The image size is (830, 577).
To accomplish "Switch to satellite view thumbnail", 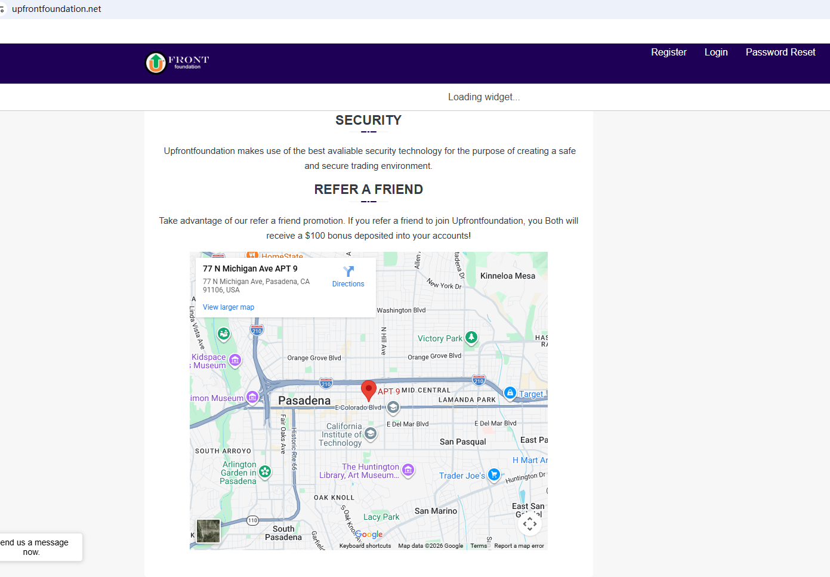I will tap(208, 530).
